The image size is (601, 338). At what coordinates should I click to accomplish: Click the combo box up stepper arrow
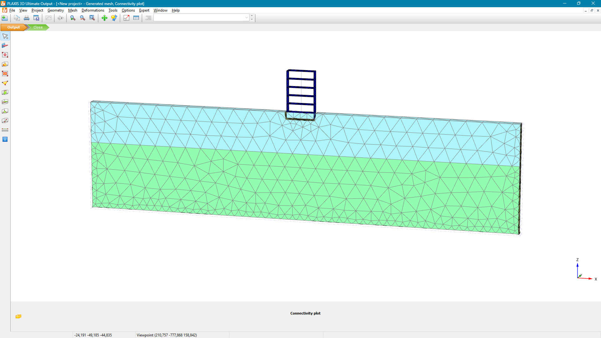coord(252,16)
